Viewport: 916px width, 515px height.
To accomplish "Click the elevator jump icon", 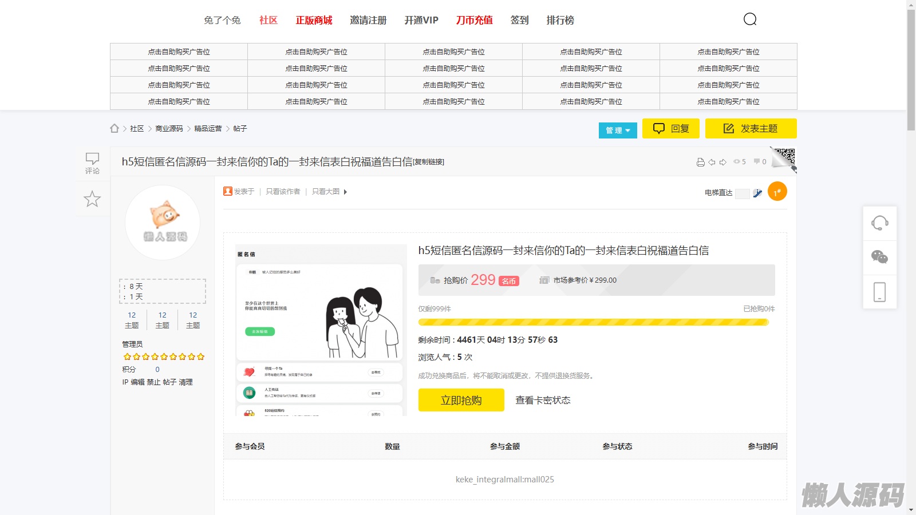I will (757, 193).
